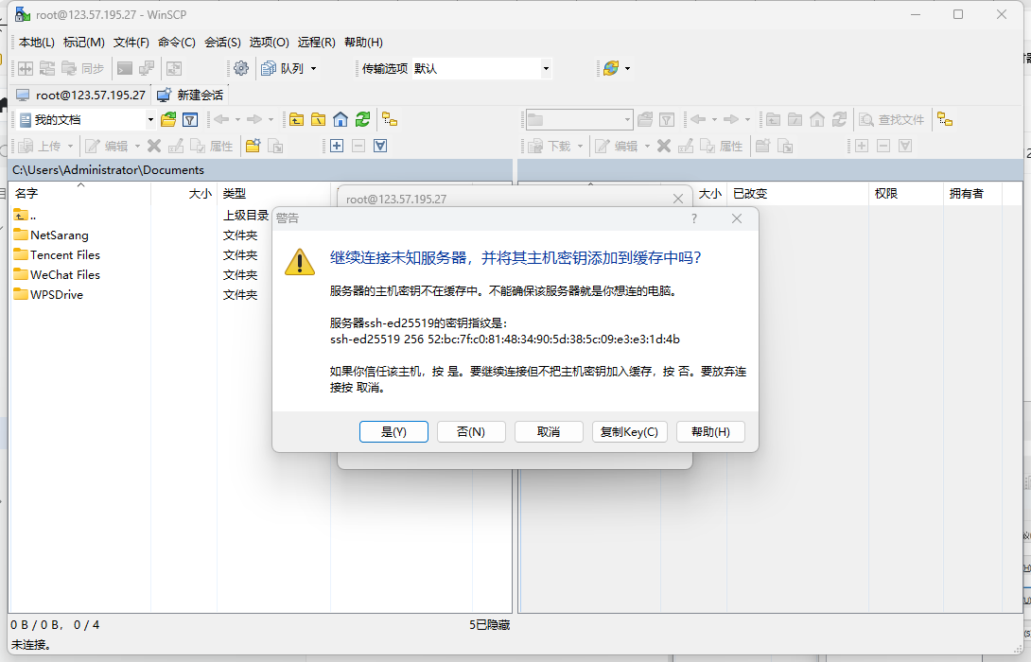Click local 属性 properties button
1031x662 pixels.
[x=212, y=146]
